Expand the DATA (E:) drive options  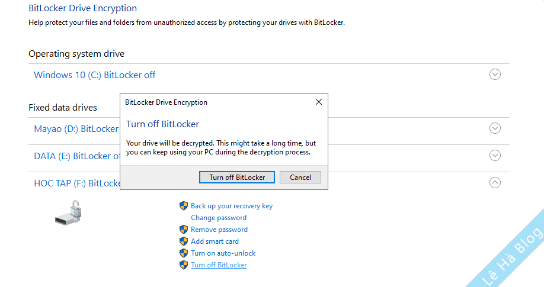pos(495,156)
